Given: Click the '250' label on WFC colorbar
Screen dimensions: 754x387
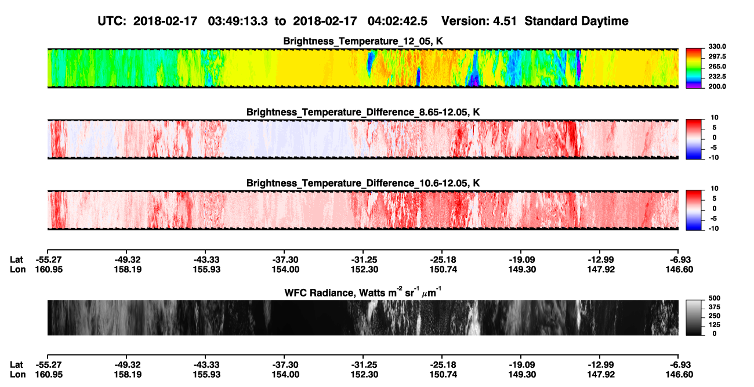Looking at the screenshot, I should 713,316.
